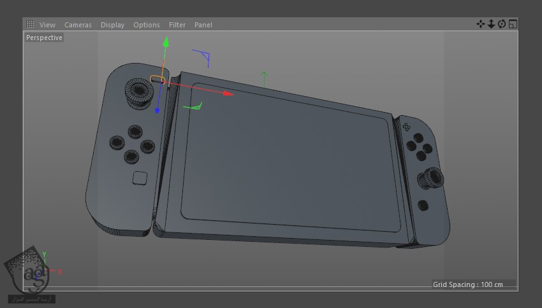Open the View menu
The image size is (542, 308).
pos(47,25)
